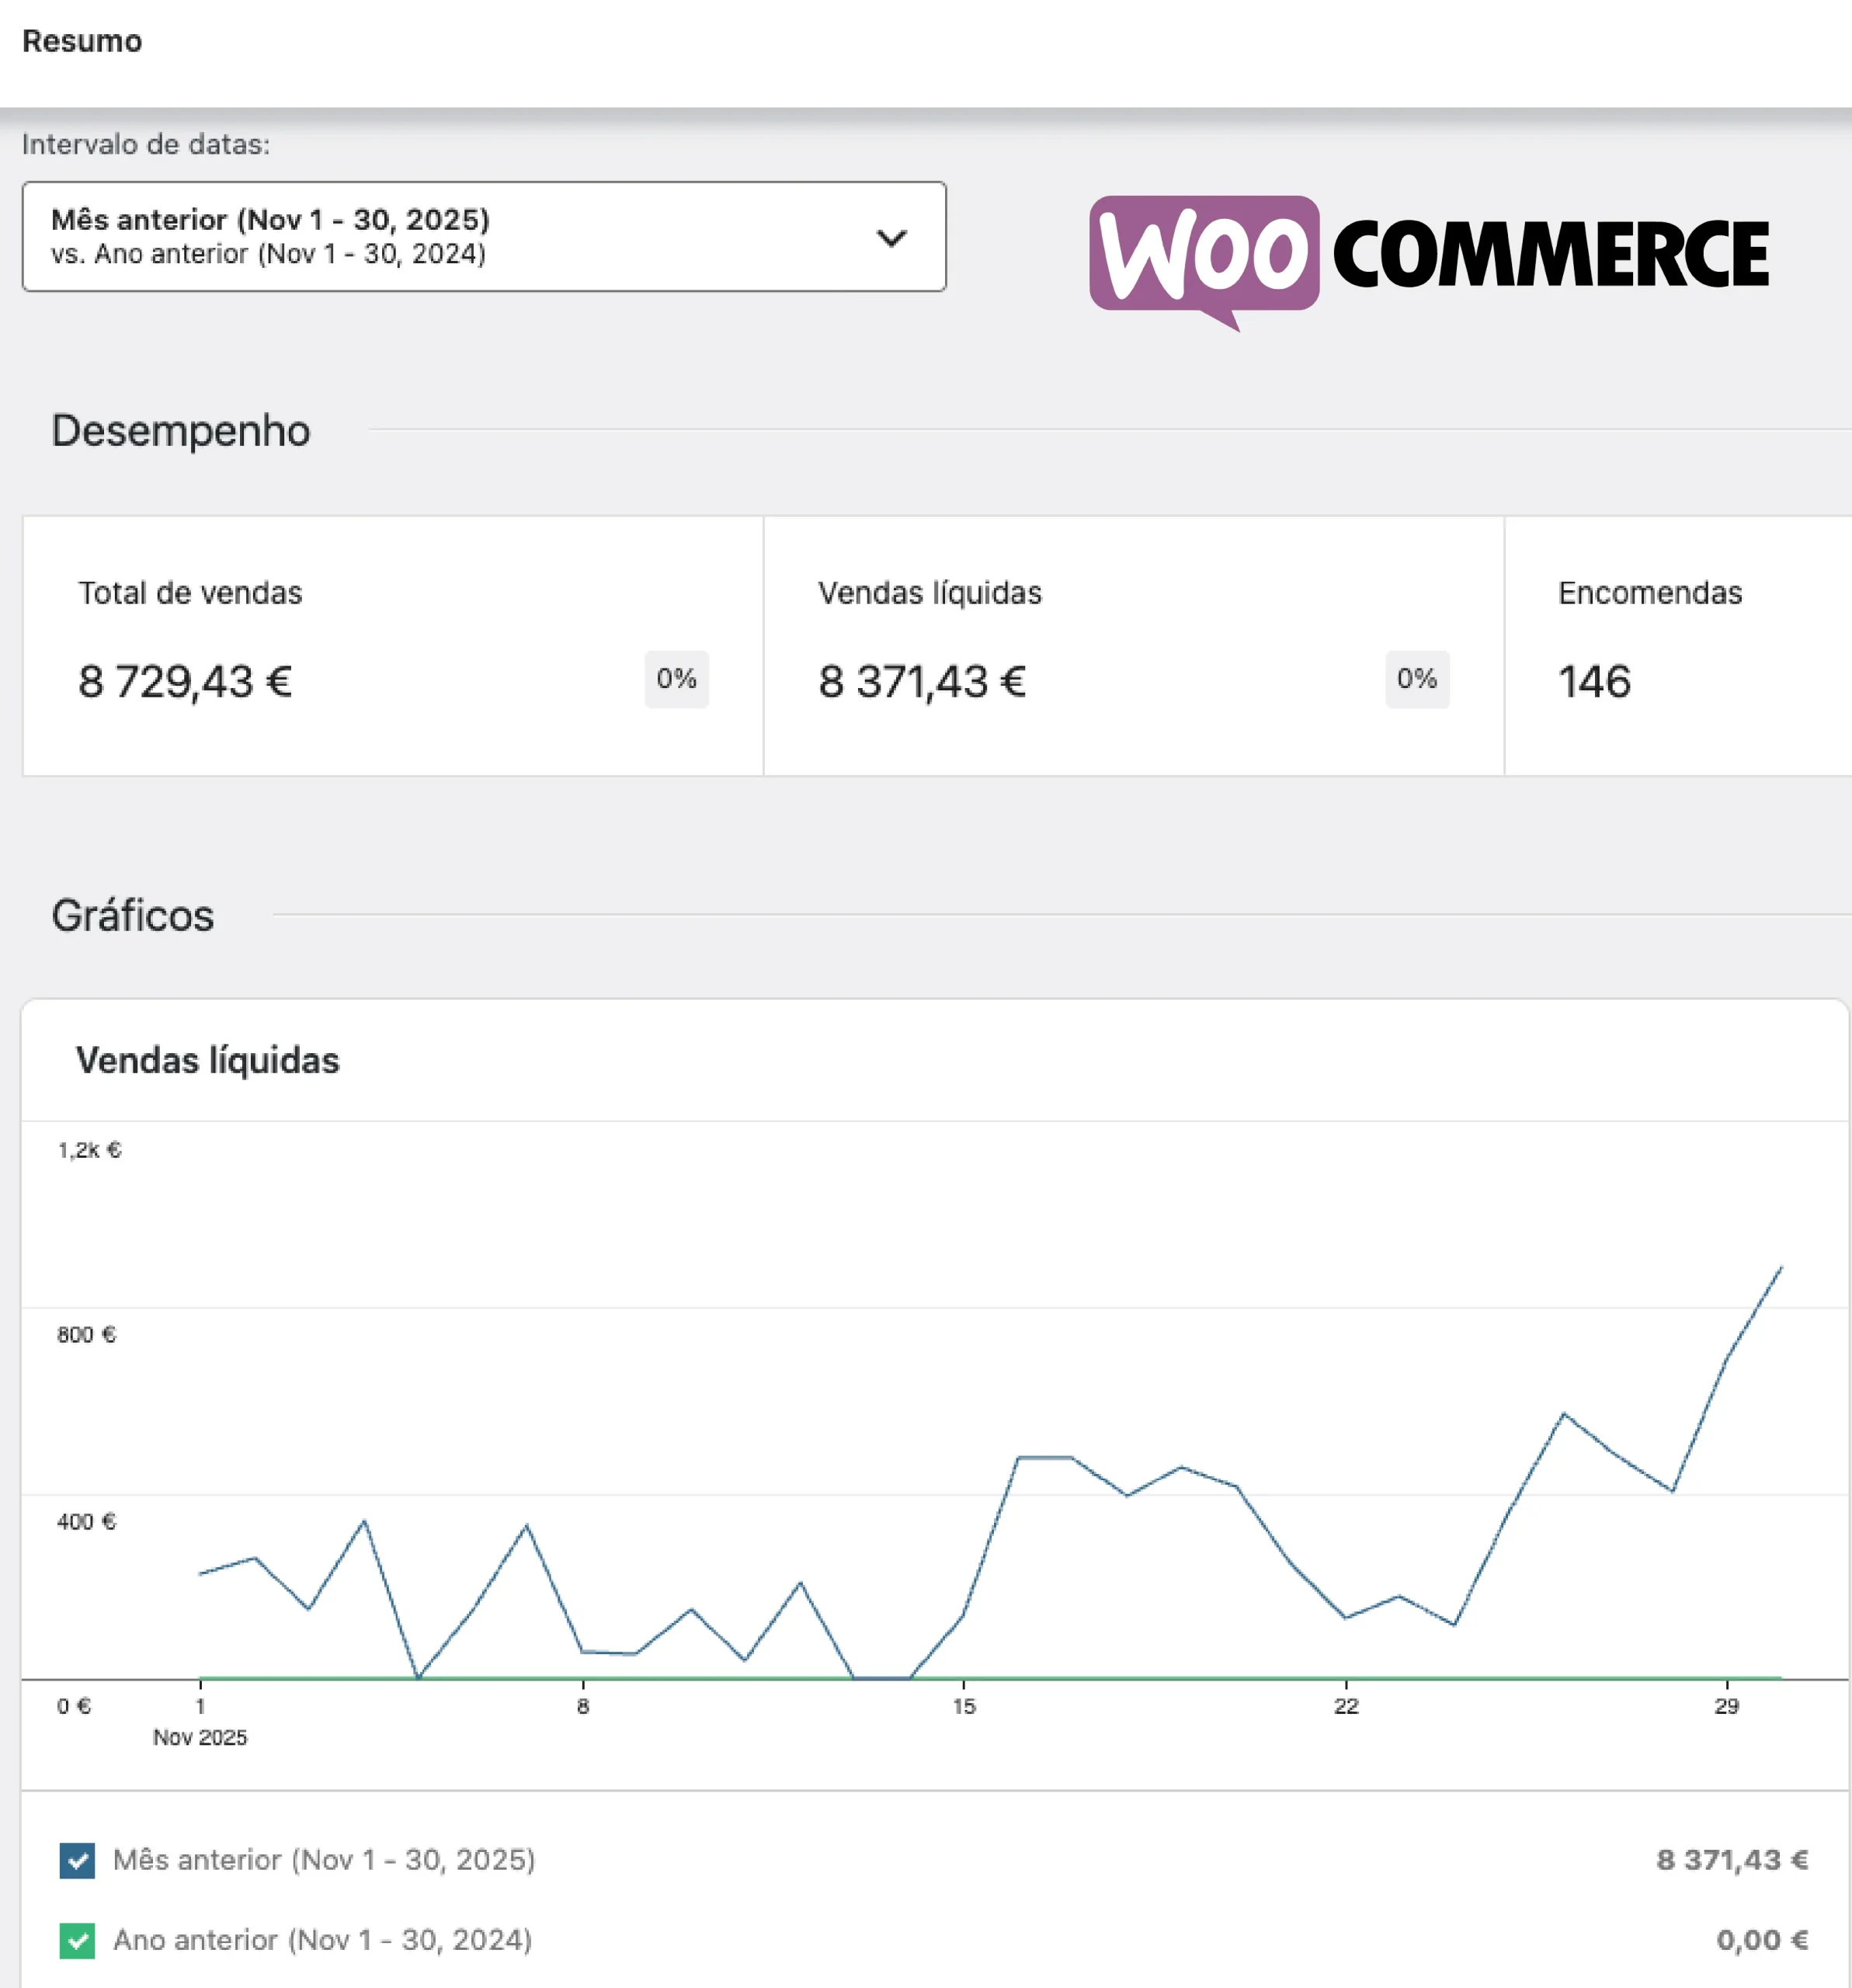The width and height of the screenshot is (1852, 1988).
Task: Click the day 15 axis marker
Action: [963, 1706]
